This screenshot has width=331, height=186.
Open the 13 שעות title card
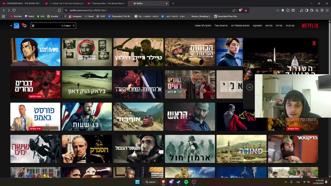pyautogui.click(x=87, y=117)
